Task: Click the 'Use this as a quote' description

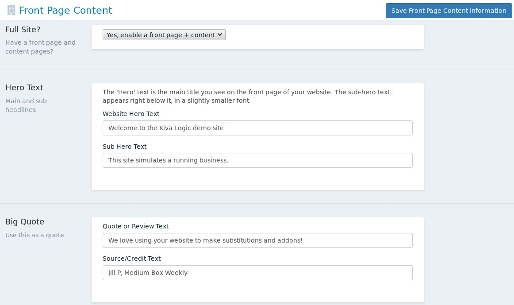Action: (35, 235)
